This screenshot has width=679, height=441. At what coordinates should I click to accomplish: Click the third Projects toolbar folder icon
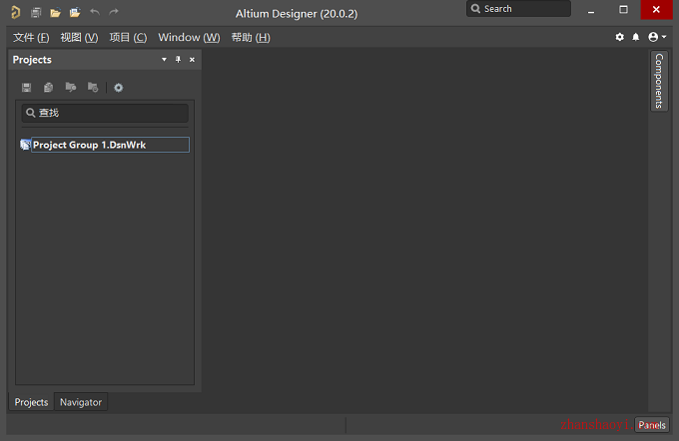pos(71,88)
